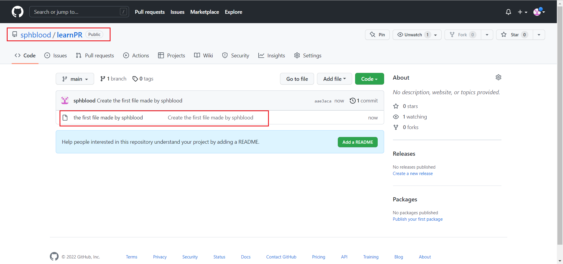Switch to the Insights tab
This screenshot has width=563, height=264.
coord(272,55)
